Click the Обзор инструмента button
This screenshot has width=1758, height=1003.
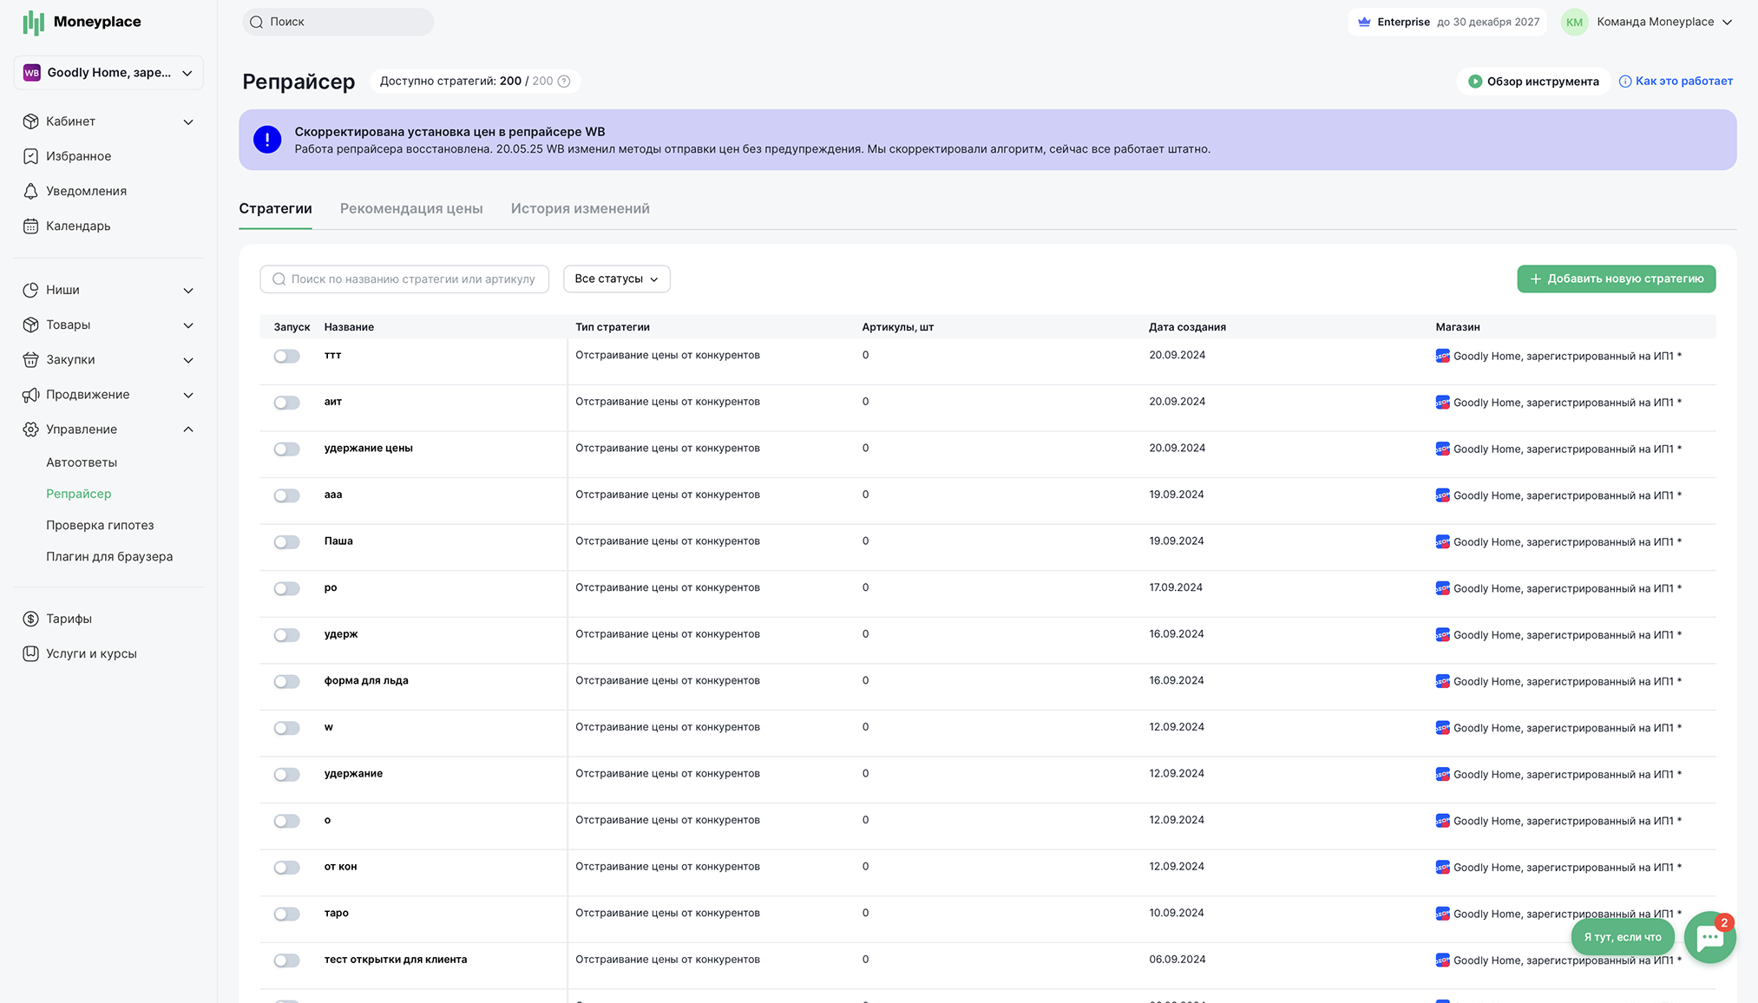click(x=1532, y=82)
